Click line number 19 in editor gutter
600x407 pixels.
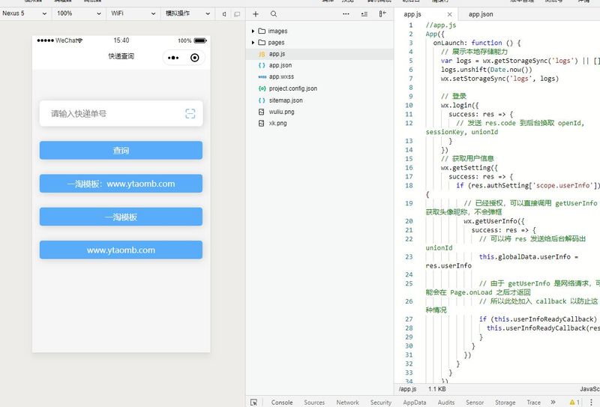click(x=409, y=203)
